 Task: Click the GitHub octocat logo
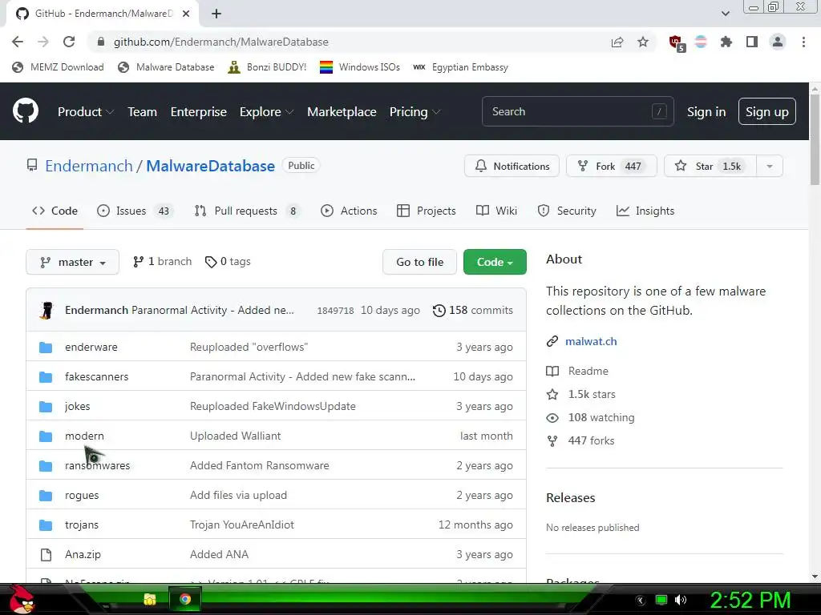[x=25, y=111]
